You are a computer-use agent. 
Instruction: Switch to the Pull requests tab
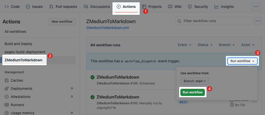tap(63, 7)
